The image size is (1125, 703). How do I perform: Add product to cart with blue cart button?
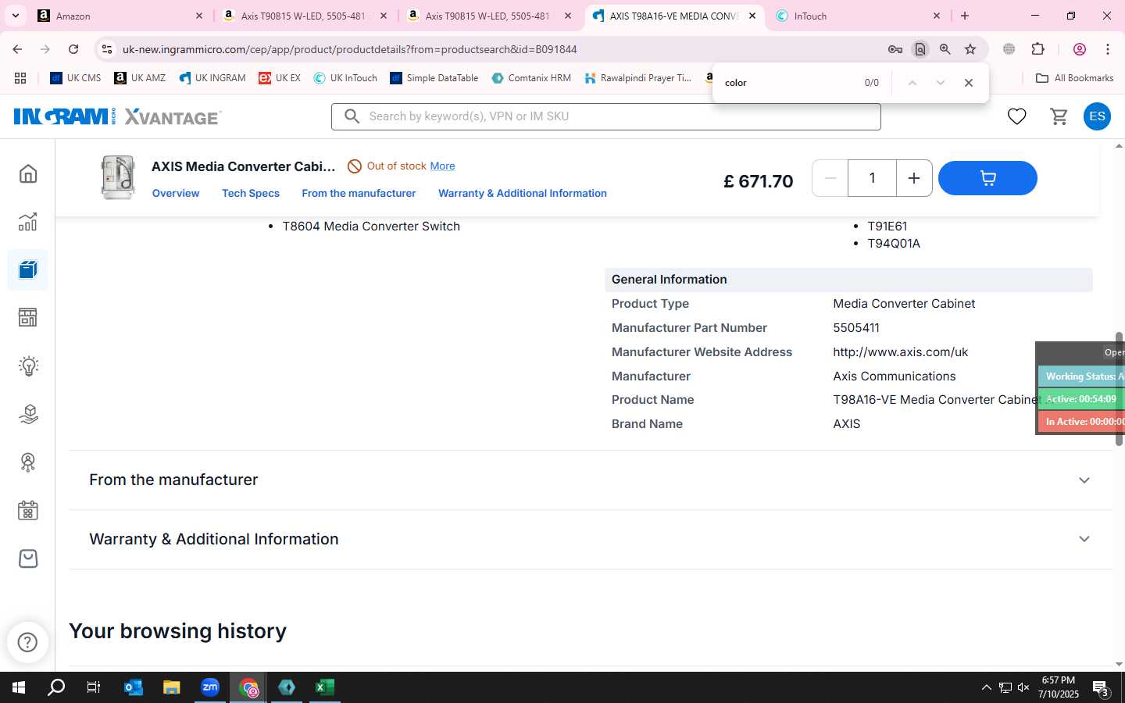click(x=987, y=178)
